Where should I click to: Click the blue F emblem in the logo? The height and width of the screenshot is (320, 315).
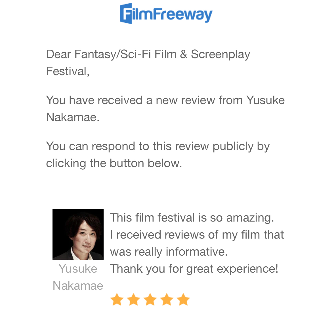coord(126,14)
